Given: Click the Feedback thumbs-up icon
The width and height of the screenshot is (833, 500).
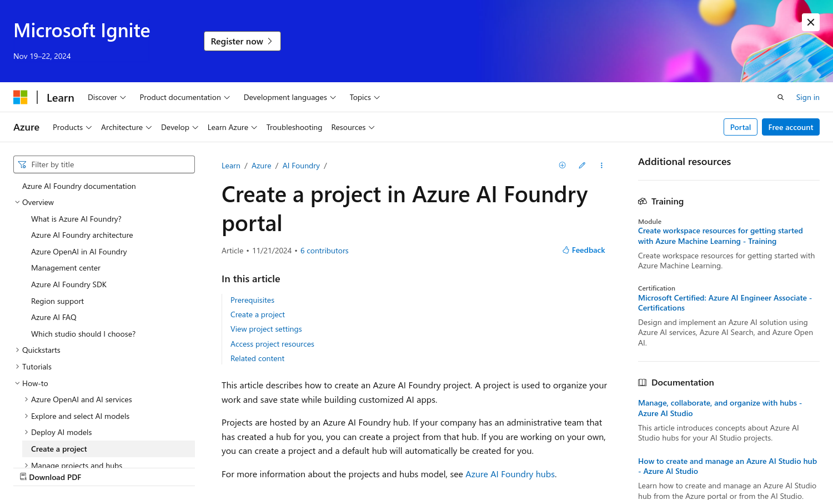Looking at the screenshot, I should pos(566,250).
